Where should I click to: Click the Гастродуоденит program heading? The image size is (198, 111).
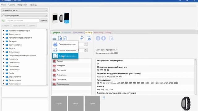click(x=104, y=80)
